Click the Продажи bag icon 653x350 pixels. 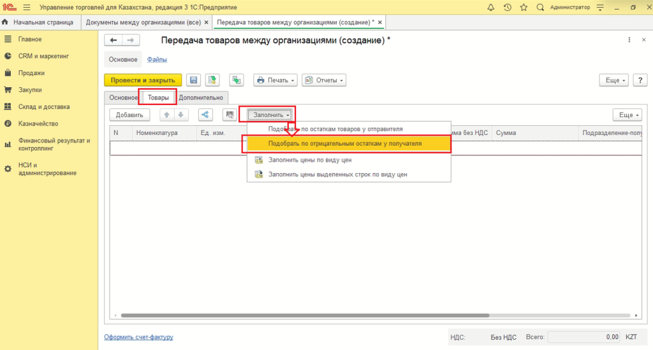coord(8,73)
